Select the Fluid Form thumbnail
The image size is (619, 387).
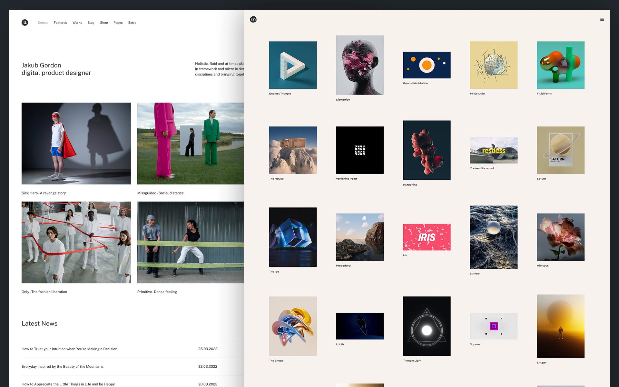pos(560,65)
